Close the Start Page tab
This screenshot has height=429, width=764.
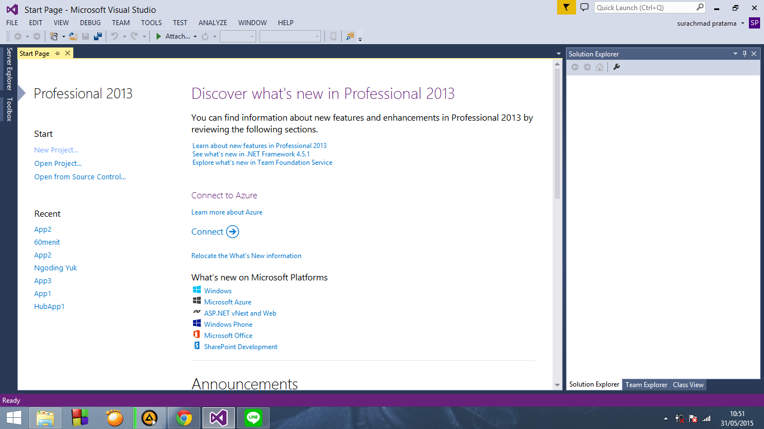68,54
